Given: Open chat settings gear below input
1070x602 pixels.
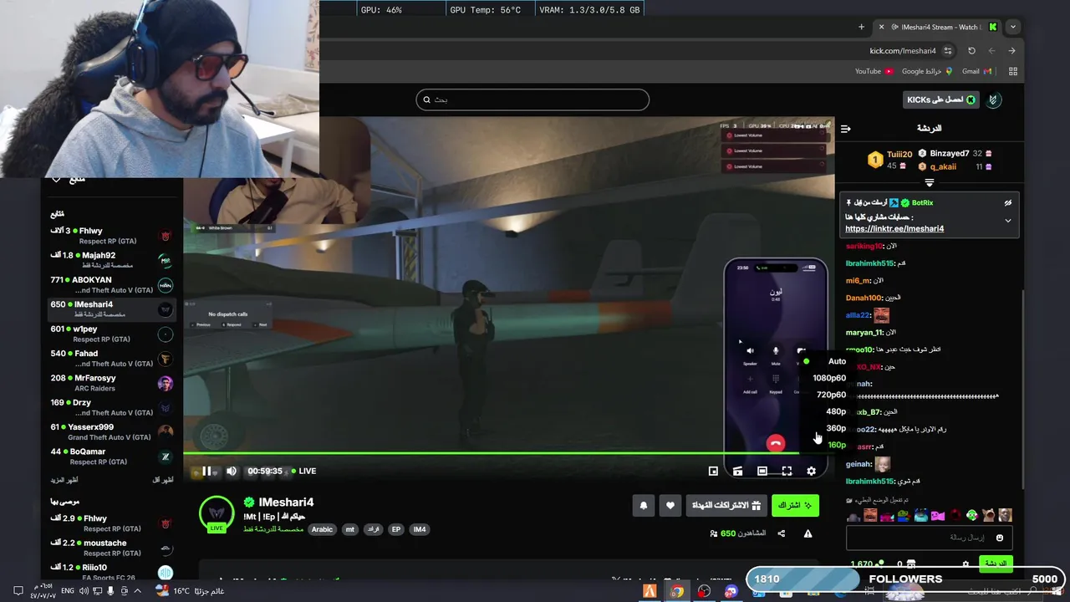Looking at the screenshot, I should click(966, 564).
